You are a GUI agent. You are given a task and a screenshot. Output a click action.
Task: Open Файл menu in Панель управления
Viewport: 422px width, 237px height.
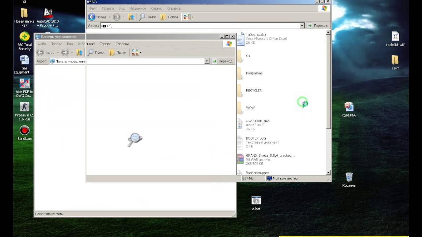(x=42, y=44)
